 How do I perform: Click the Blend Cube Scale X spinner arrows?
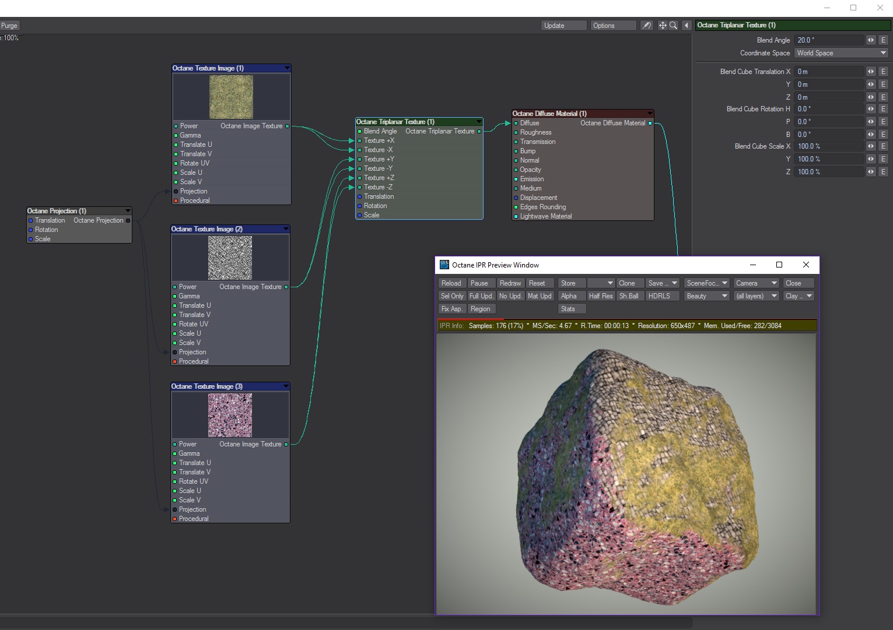pos(871,146)
